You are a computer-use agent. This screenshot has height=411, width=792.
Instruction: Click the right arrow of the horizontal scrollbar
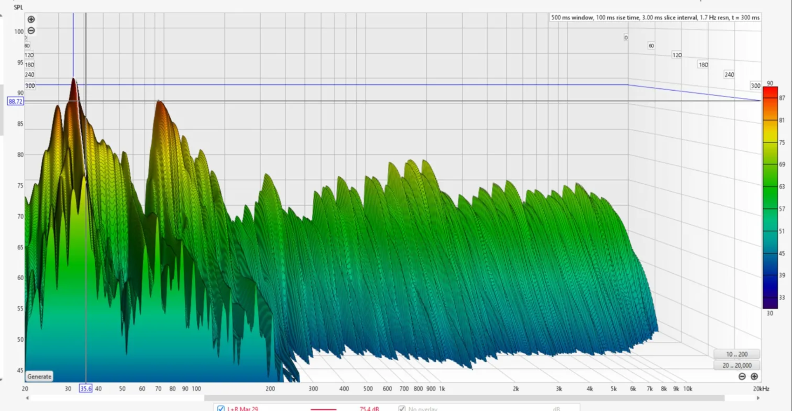coord(758,398)
